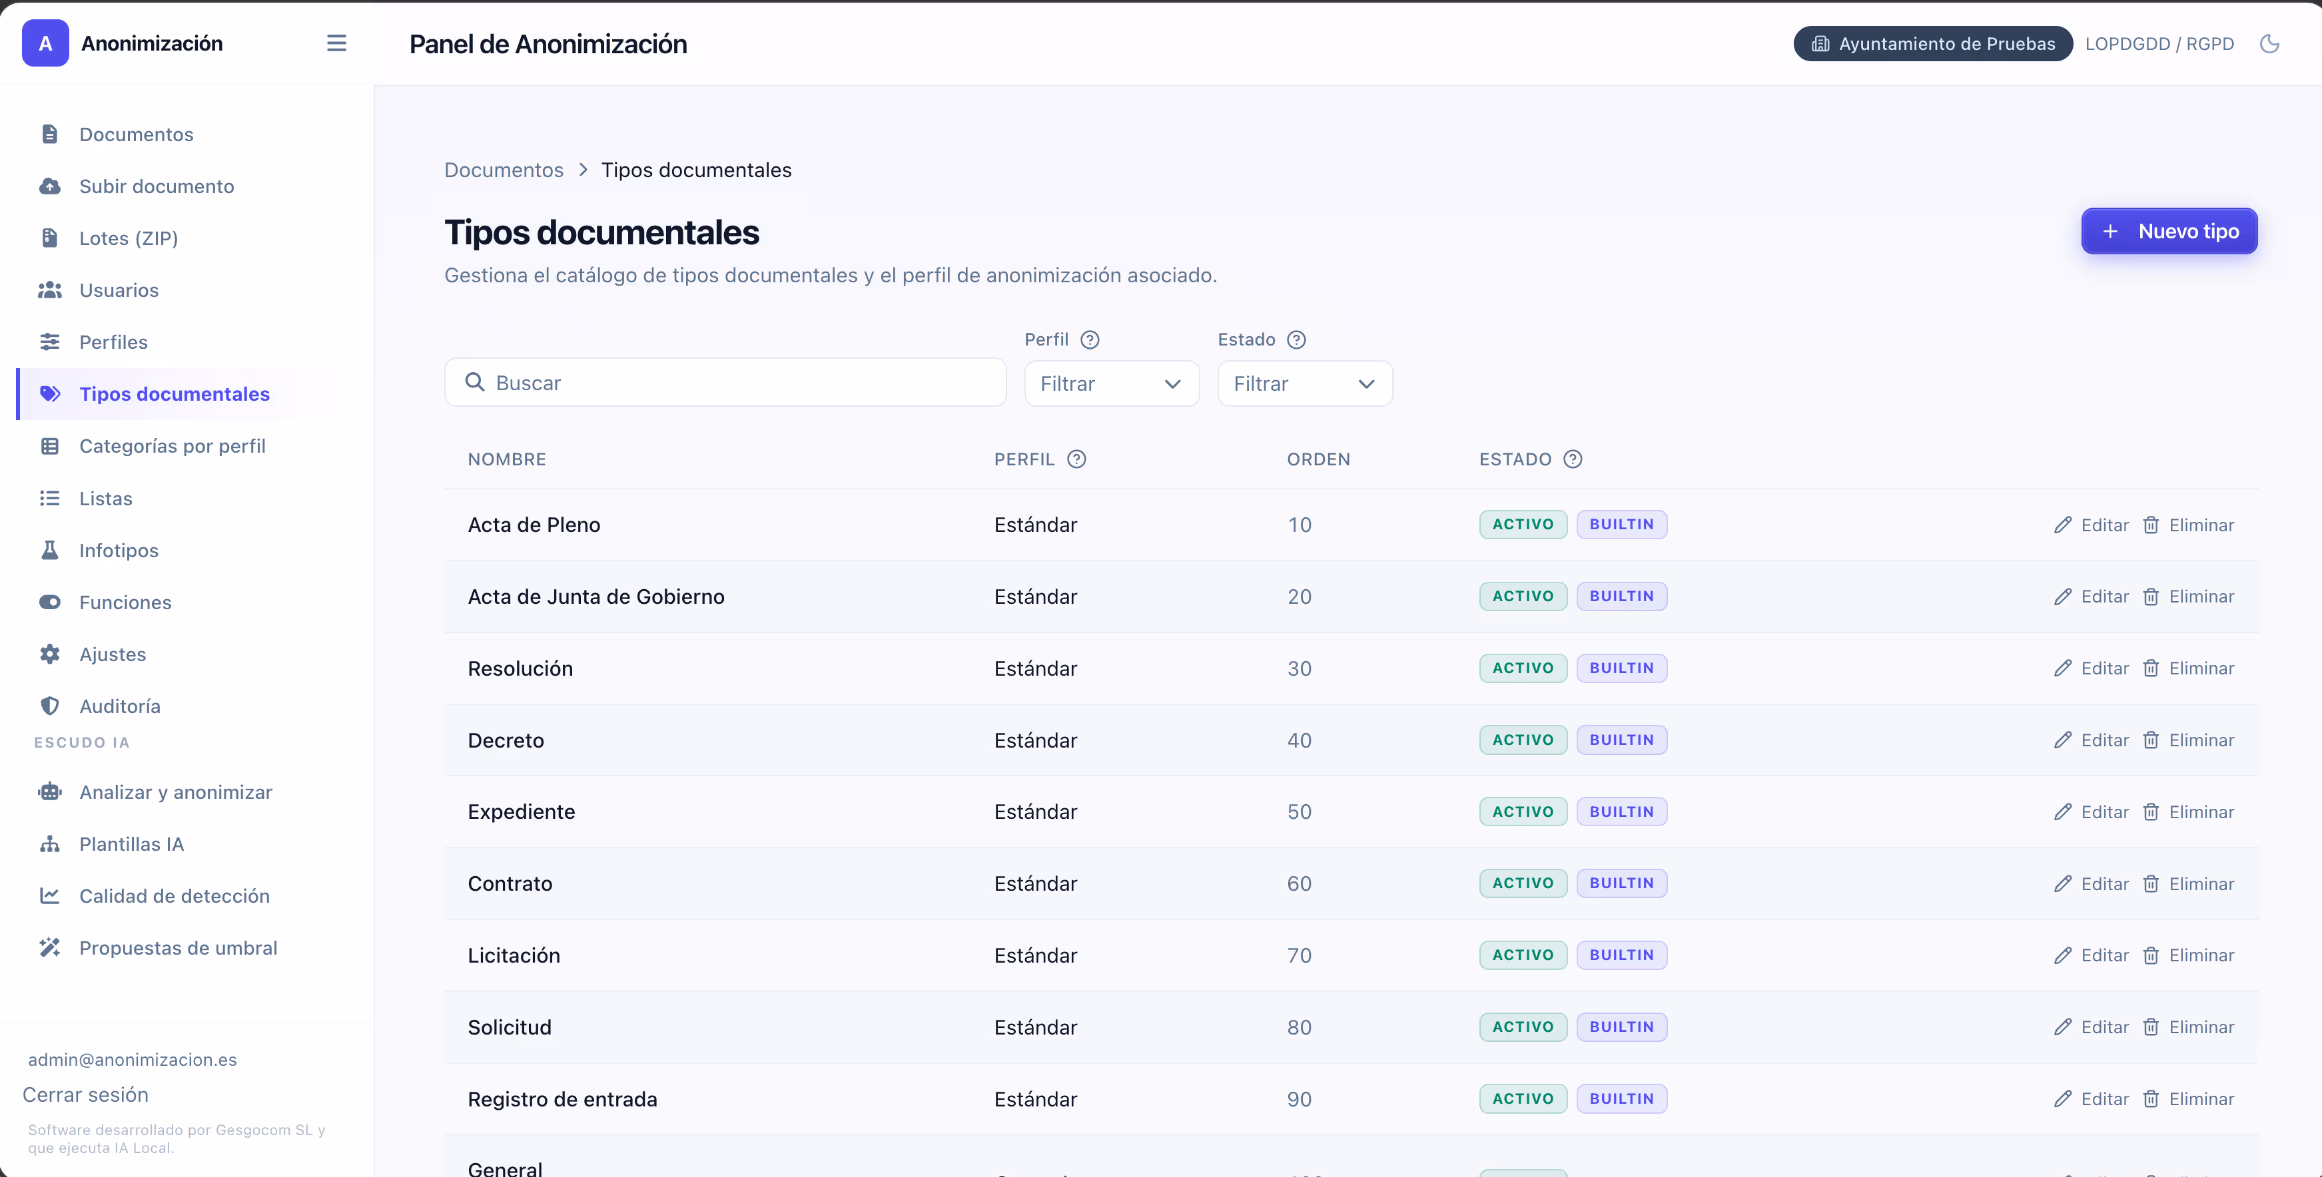Click the Perfiles sliders icon
Viewport: 2322px width, 1177px height.
[x=49, y=342]
